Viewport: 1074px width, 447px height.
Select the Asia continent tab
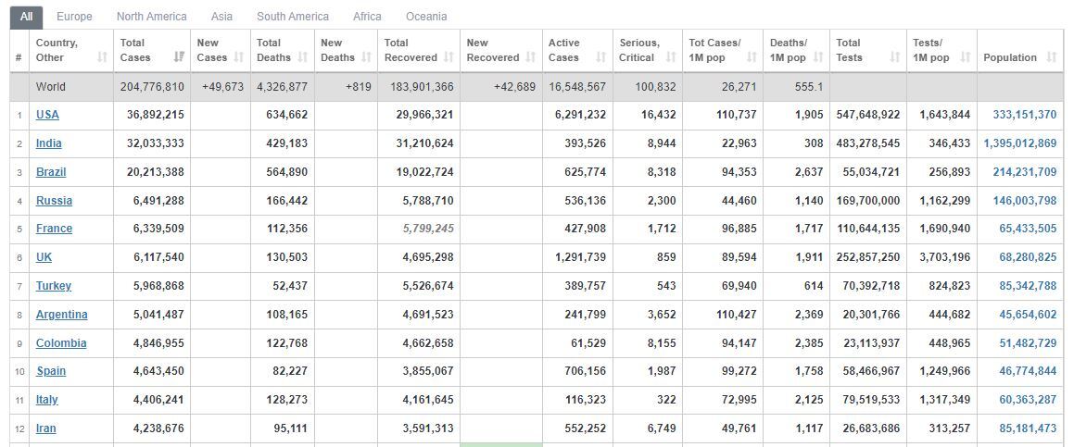(221, 17)
